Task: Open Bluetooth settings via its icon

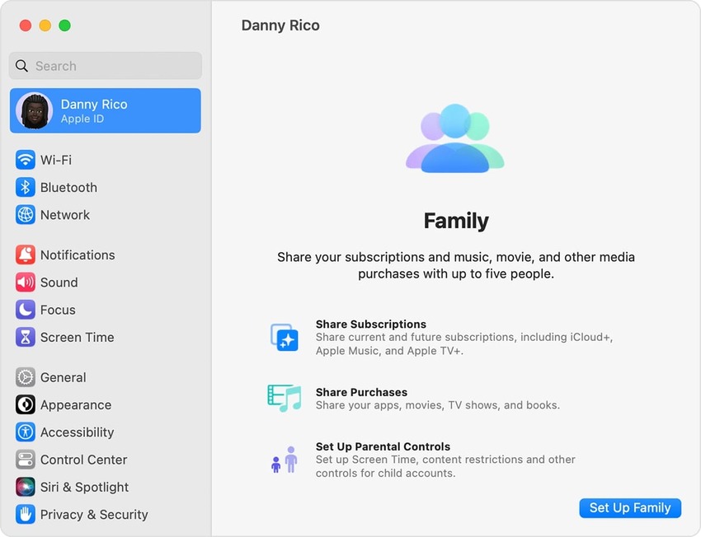Action: (x=26, y=188)
